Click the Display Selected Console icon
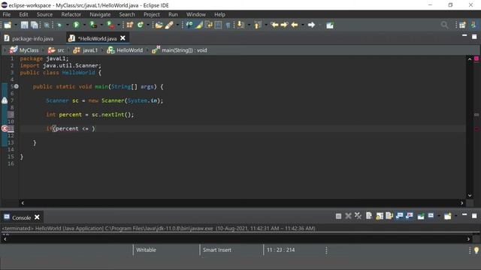This screenshot has width=481, height=270. point(431,215)
